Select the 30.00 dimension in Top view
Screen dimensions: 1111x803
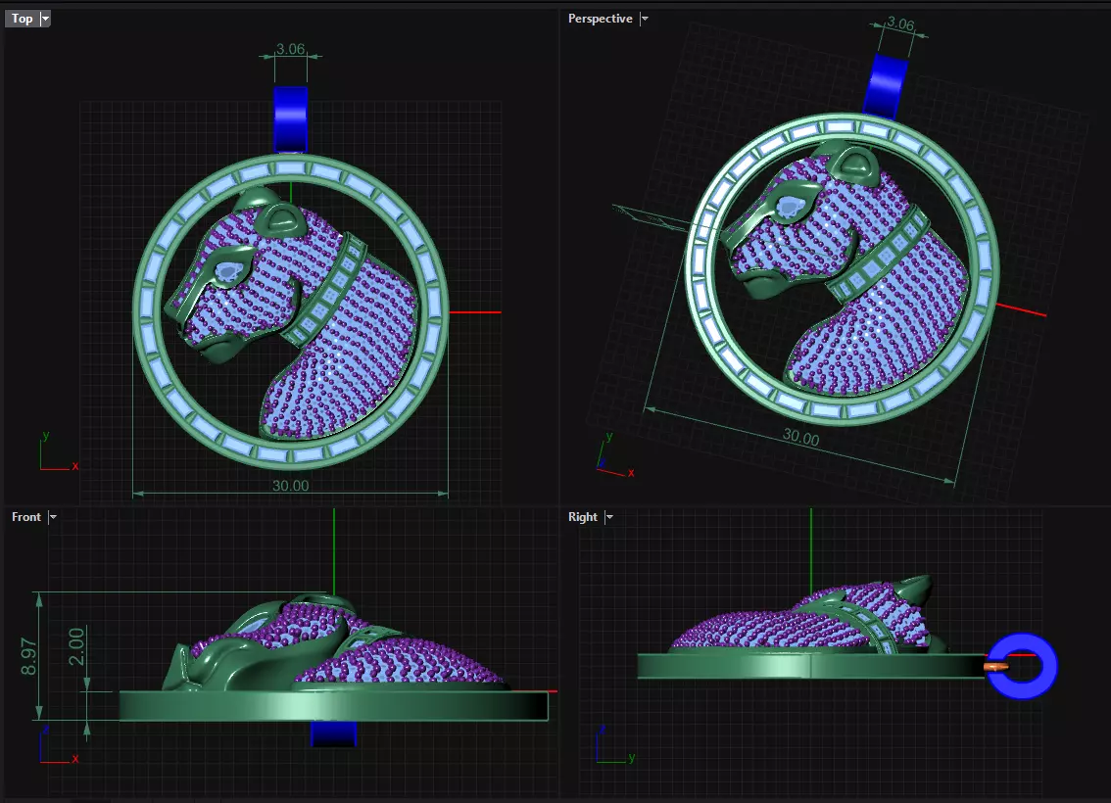291,486
